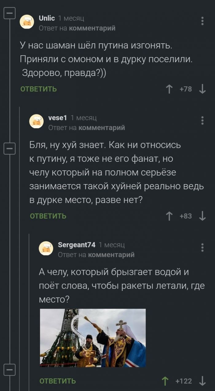Open the Sergeant74 user avatar
The width and height of the screenshot is (215, 391).
pyautogui.click(x=46, y=248)
